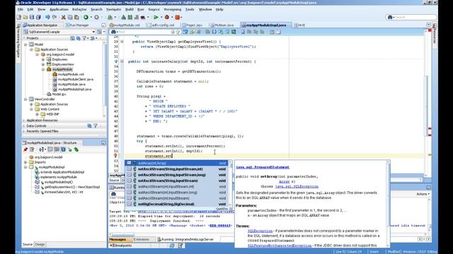Click the filter icon in Projects header
Screen dimensions: 453x254
[x=84, y=38]
